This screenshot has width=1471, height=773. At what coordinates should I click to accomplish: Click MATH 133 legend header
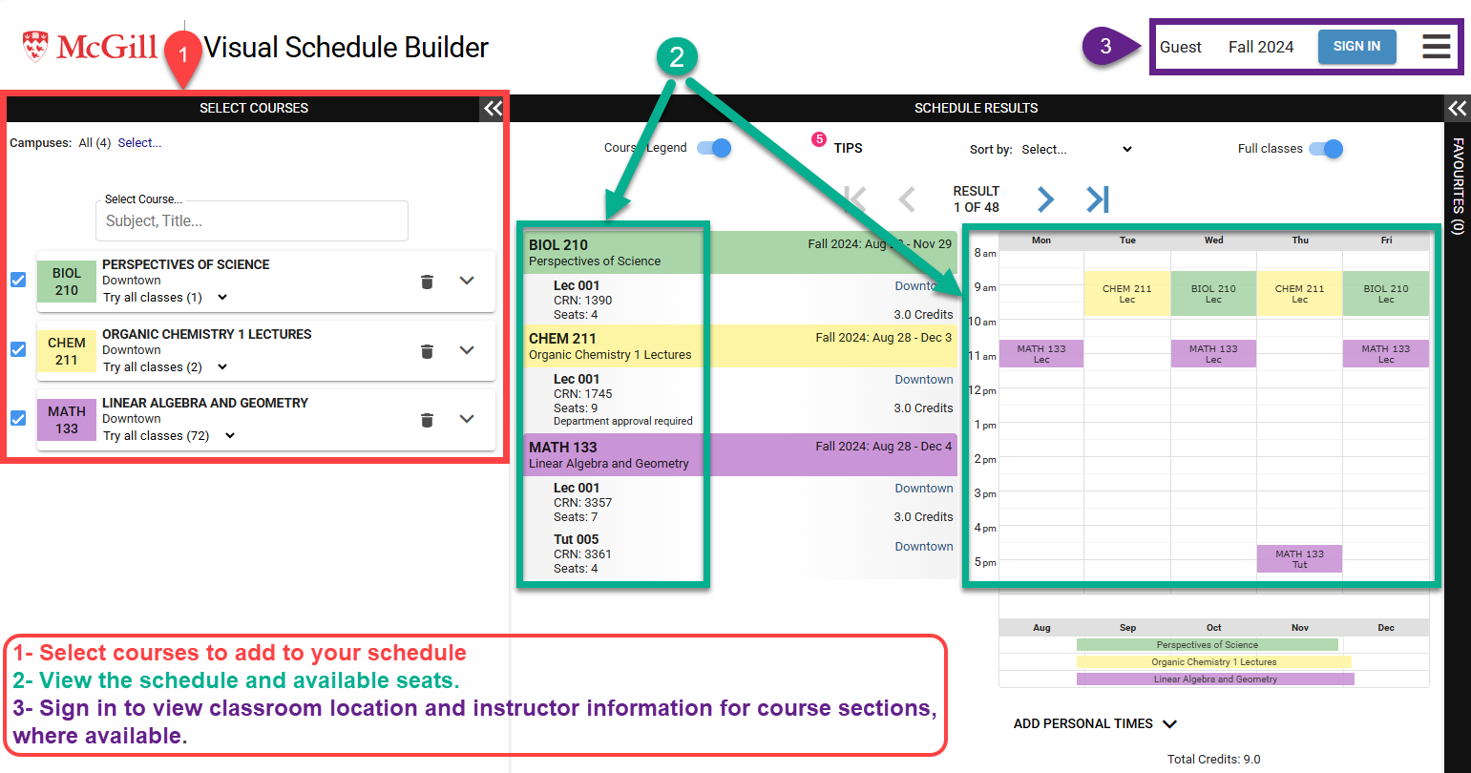(739, 455)
